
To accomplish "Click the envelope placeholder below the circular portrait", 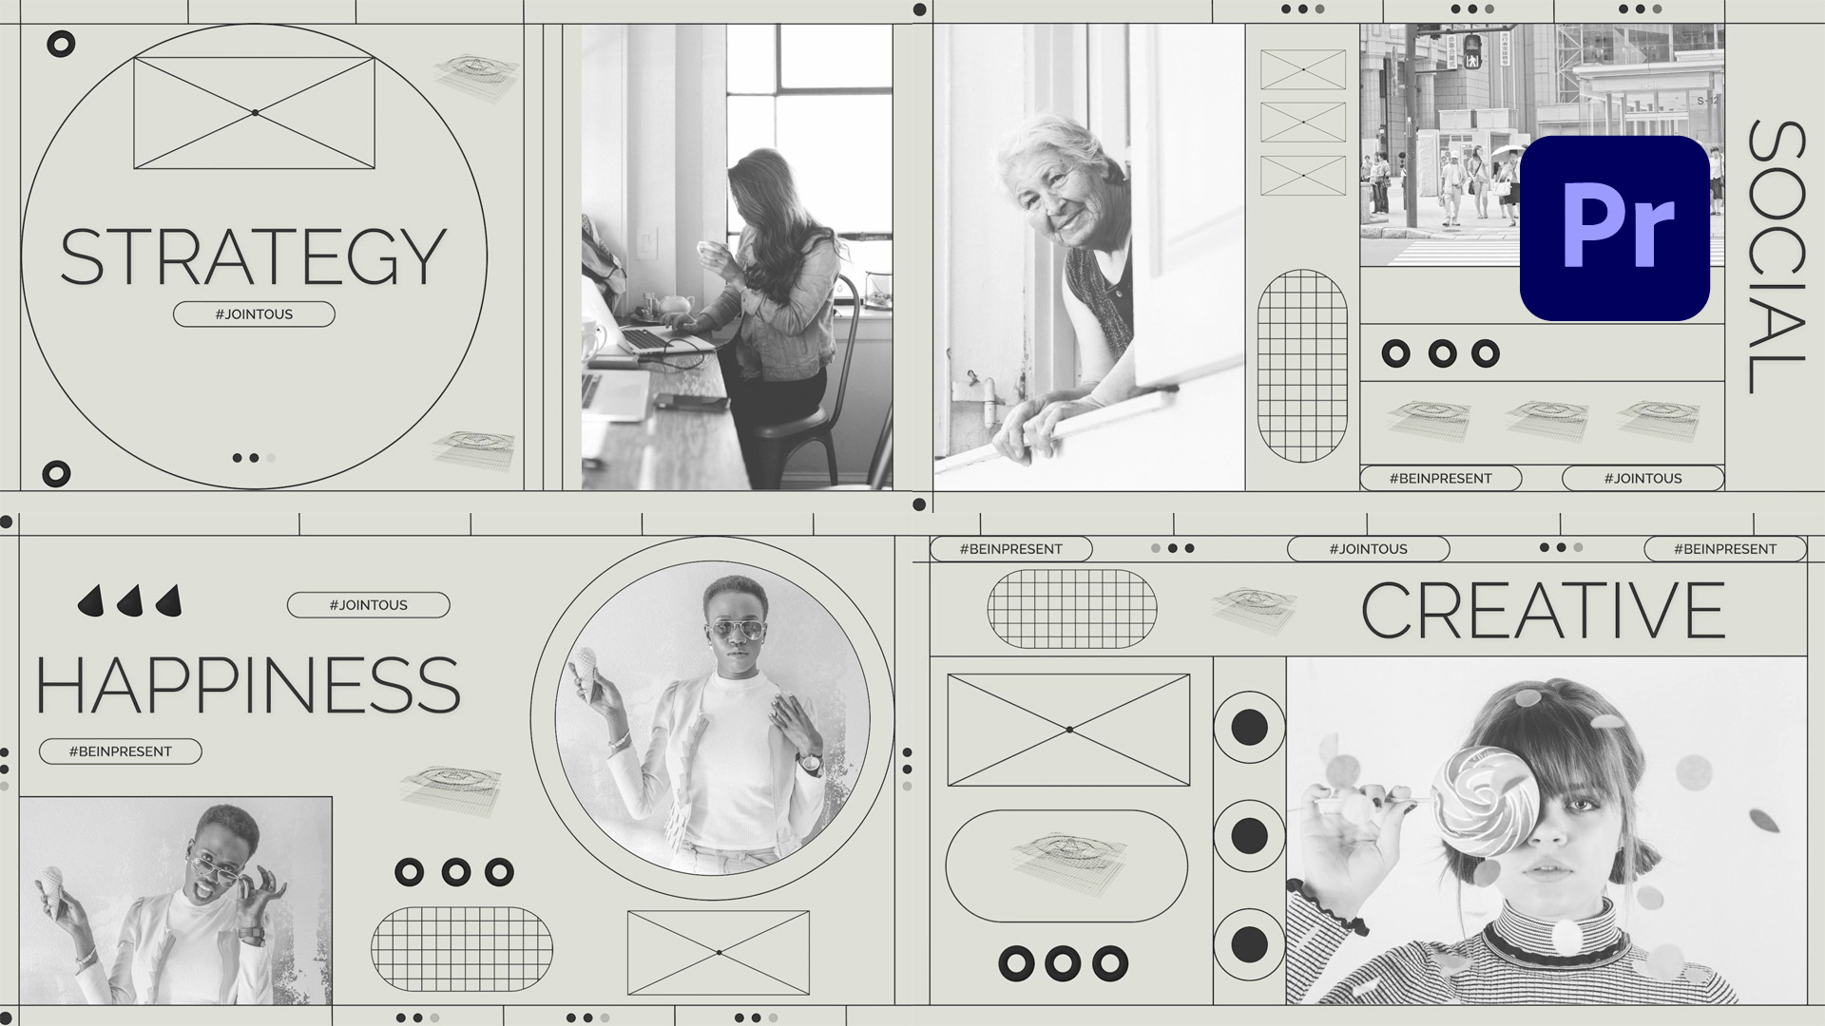I will [719, 952].
